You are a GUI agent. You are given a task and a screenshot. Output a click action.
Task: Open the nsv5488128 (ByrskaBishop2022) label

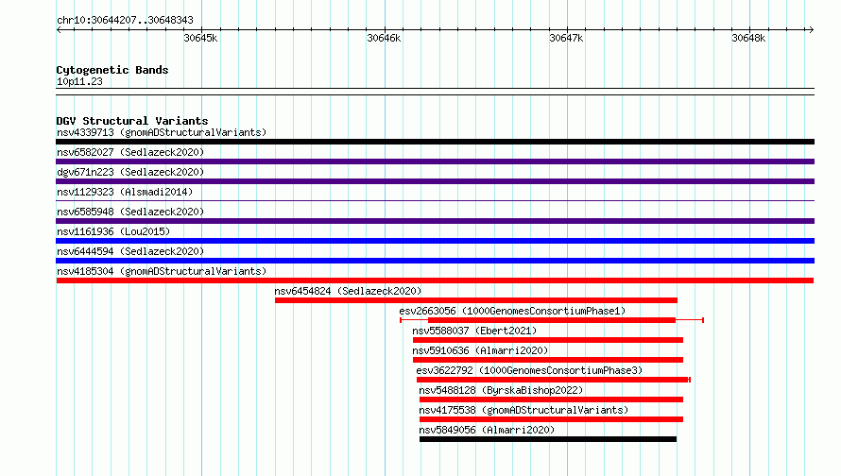pos(501,390)
